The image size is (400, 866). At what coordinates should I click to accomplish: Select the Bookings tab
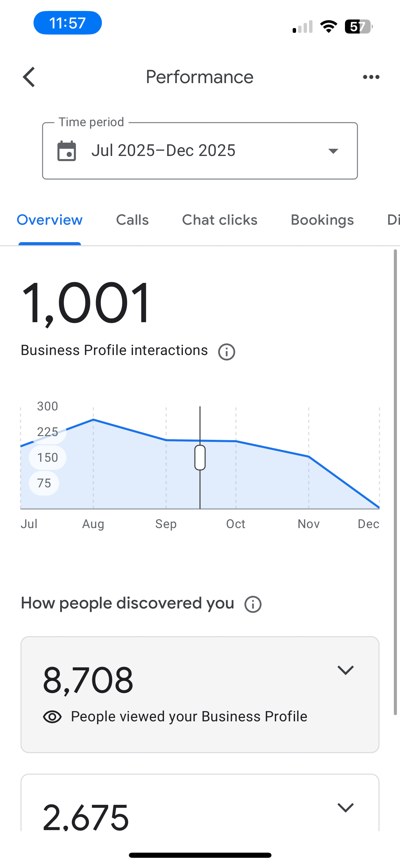(322, 220)
